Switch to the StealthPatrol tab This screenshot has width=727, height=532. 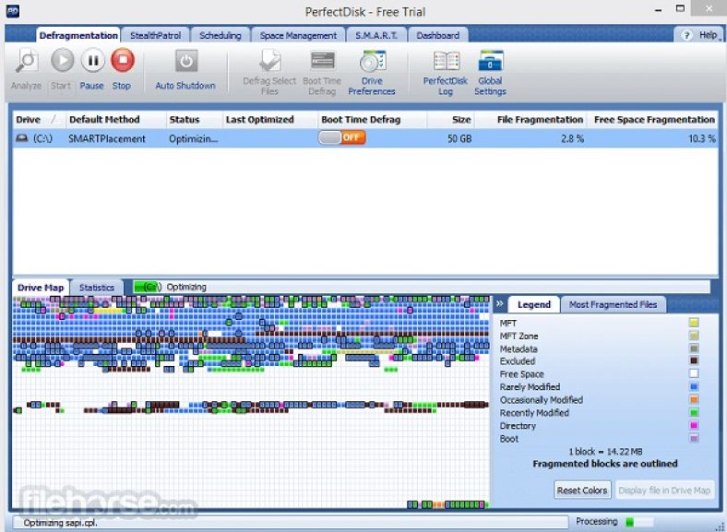(x=156, y=35)
